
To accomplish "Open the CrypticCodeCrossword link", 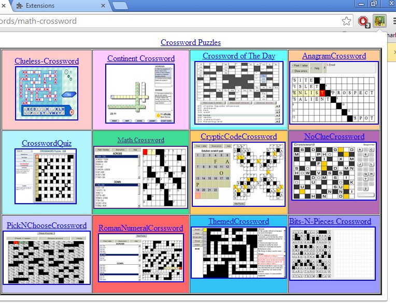I will tap(238, 137).
